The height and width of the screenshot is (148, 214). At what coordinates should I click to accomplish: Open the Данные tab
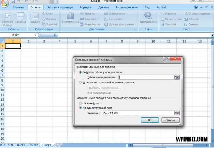click(103, 7)
